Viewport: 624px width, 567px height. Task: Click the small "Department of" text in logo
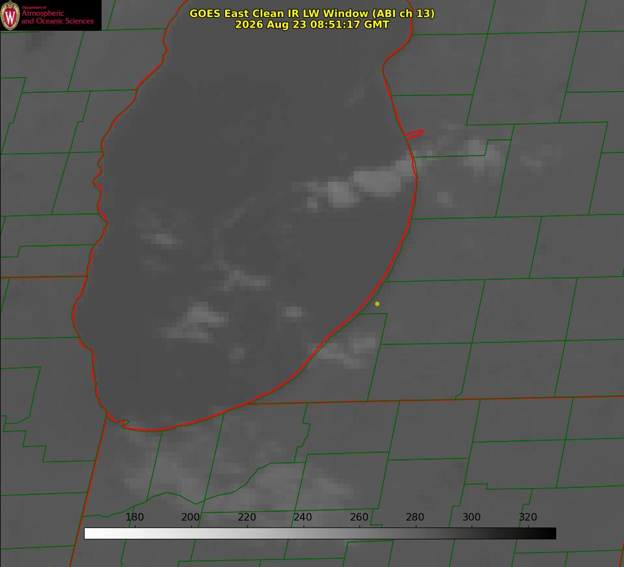(x=34, y=8)
